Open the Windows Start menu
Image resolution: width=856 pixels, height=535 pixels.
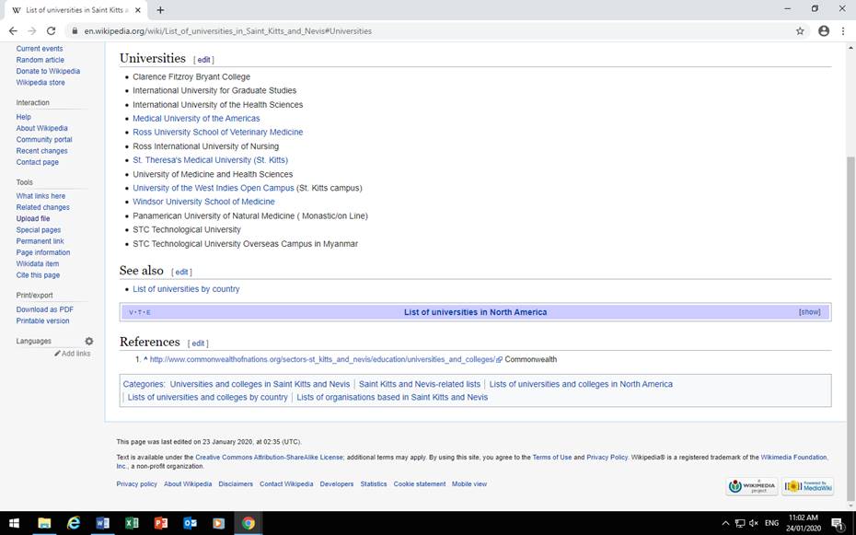(14, 523)
